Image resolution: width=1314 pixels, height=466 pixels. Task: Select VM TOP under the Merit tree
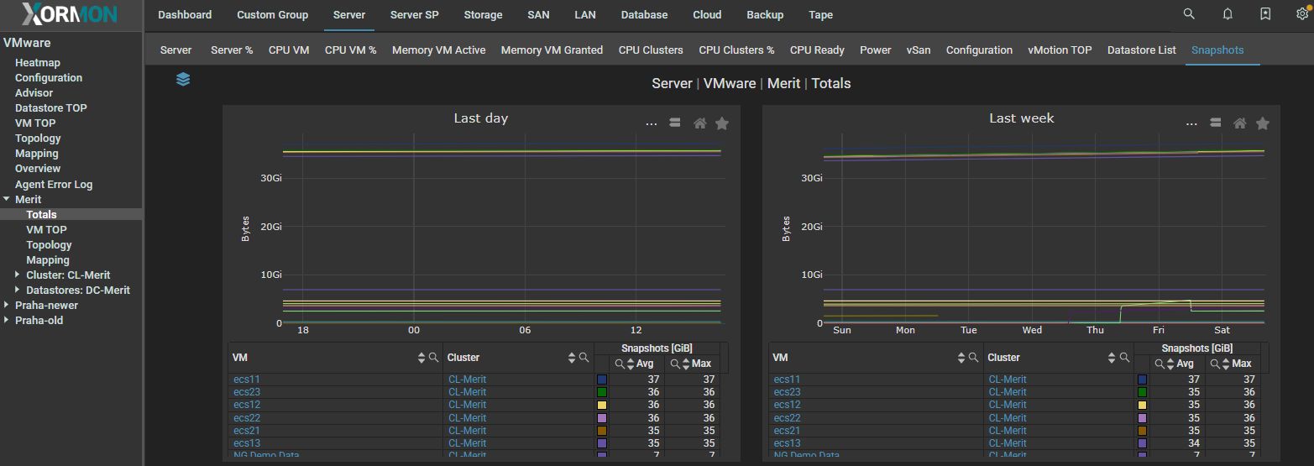click(x=46, y=230)
